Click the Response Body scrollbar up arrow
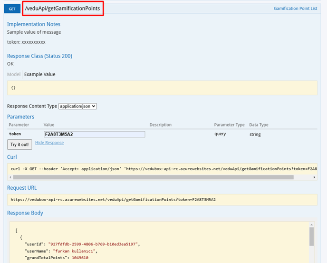 coord(312,224)
